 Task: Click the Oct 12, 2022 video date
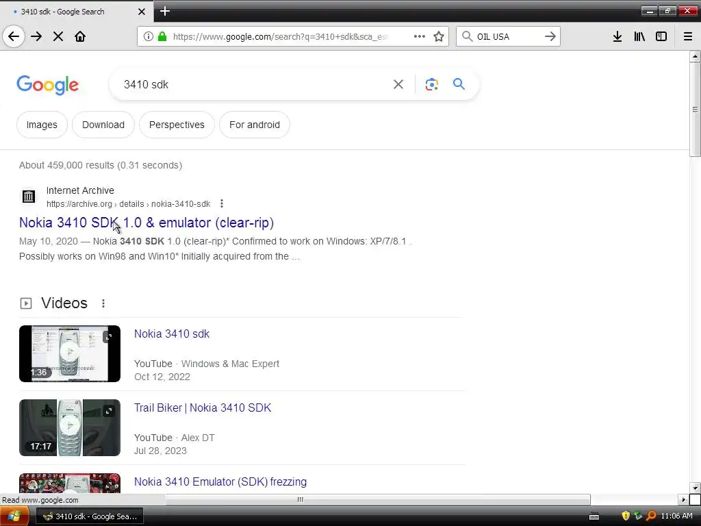162,377
